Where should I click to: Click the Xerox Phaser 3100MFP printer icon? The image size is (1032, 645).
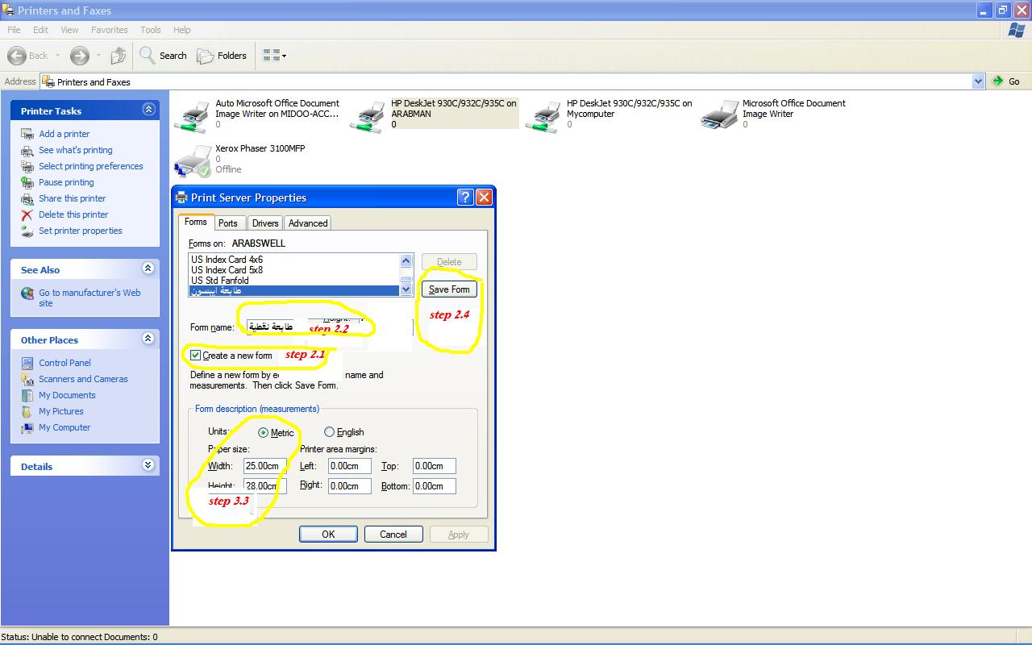coord(192,160)
